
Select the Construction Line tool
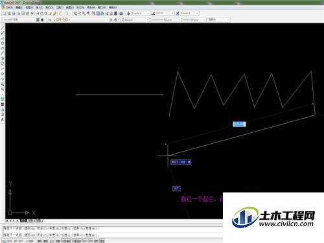pyautogui.click(x=3, y=33)
